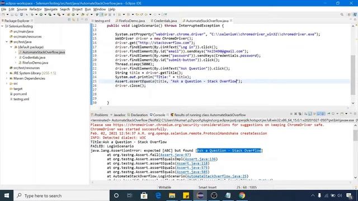Select the target folder in Package Explorer
358x201 pixels.
coord(18,89)
